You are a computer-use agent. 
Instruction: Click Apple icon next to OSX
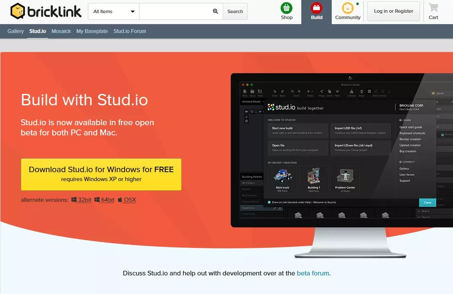pos(120,200)
